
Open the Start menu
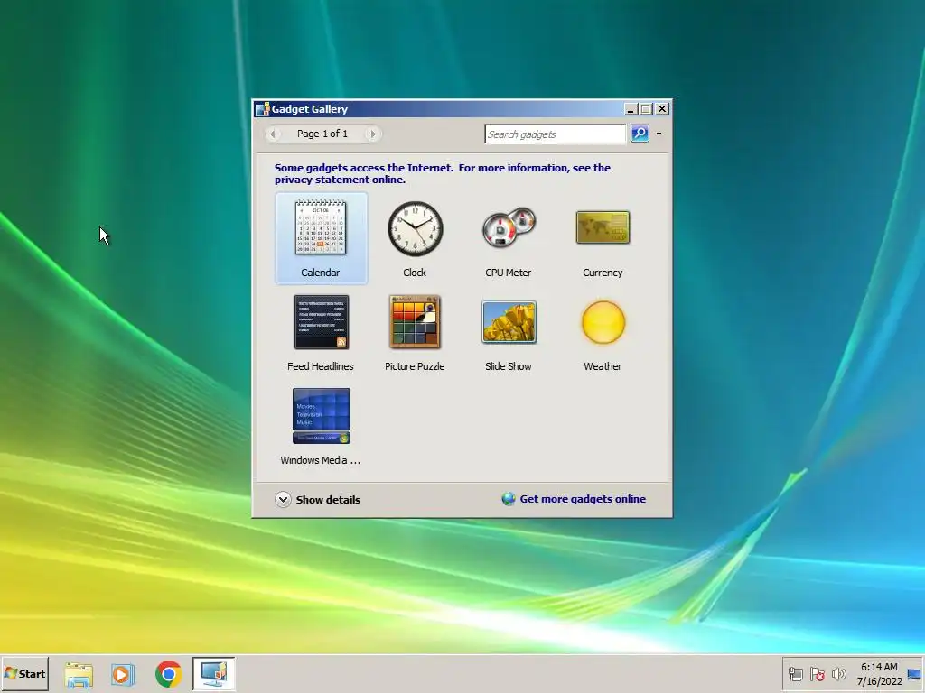pyautogui.click(x=24, y=673)
